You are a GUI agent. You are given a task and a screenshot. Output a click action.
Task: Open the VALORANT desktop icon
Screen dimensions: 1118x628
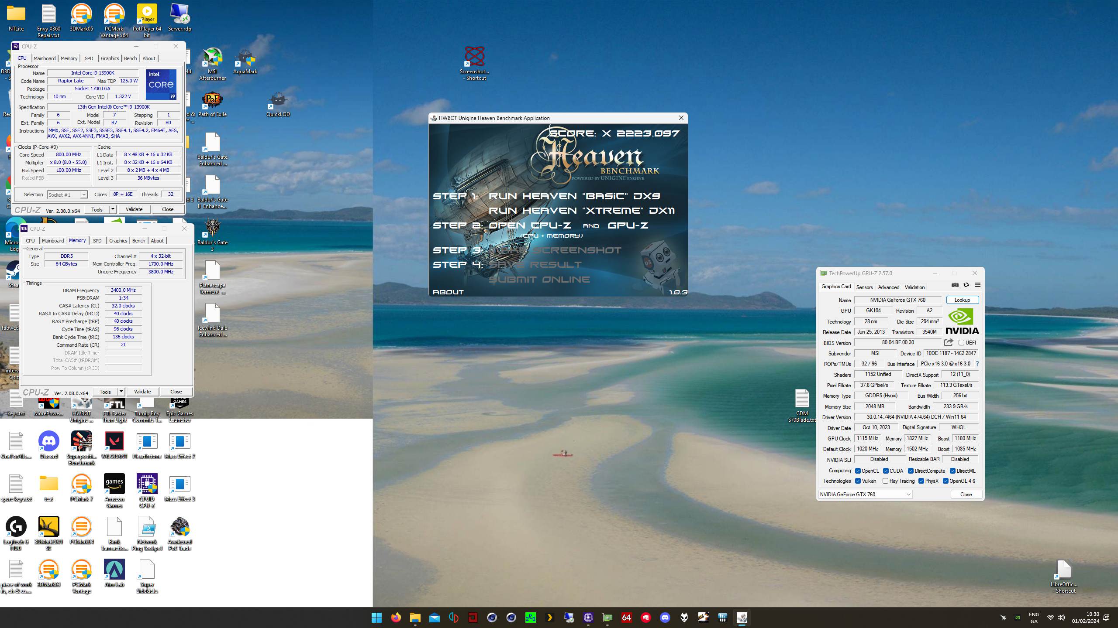pos(114,445)
